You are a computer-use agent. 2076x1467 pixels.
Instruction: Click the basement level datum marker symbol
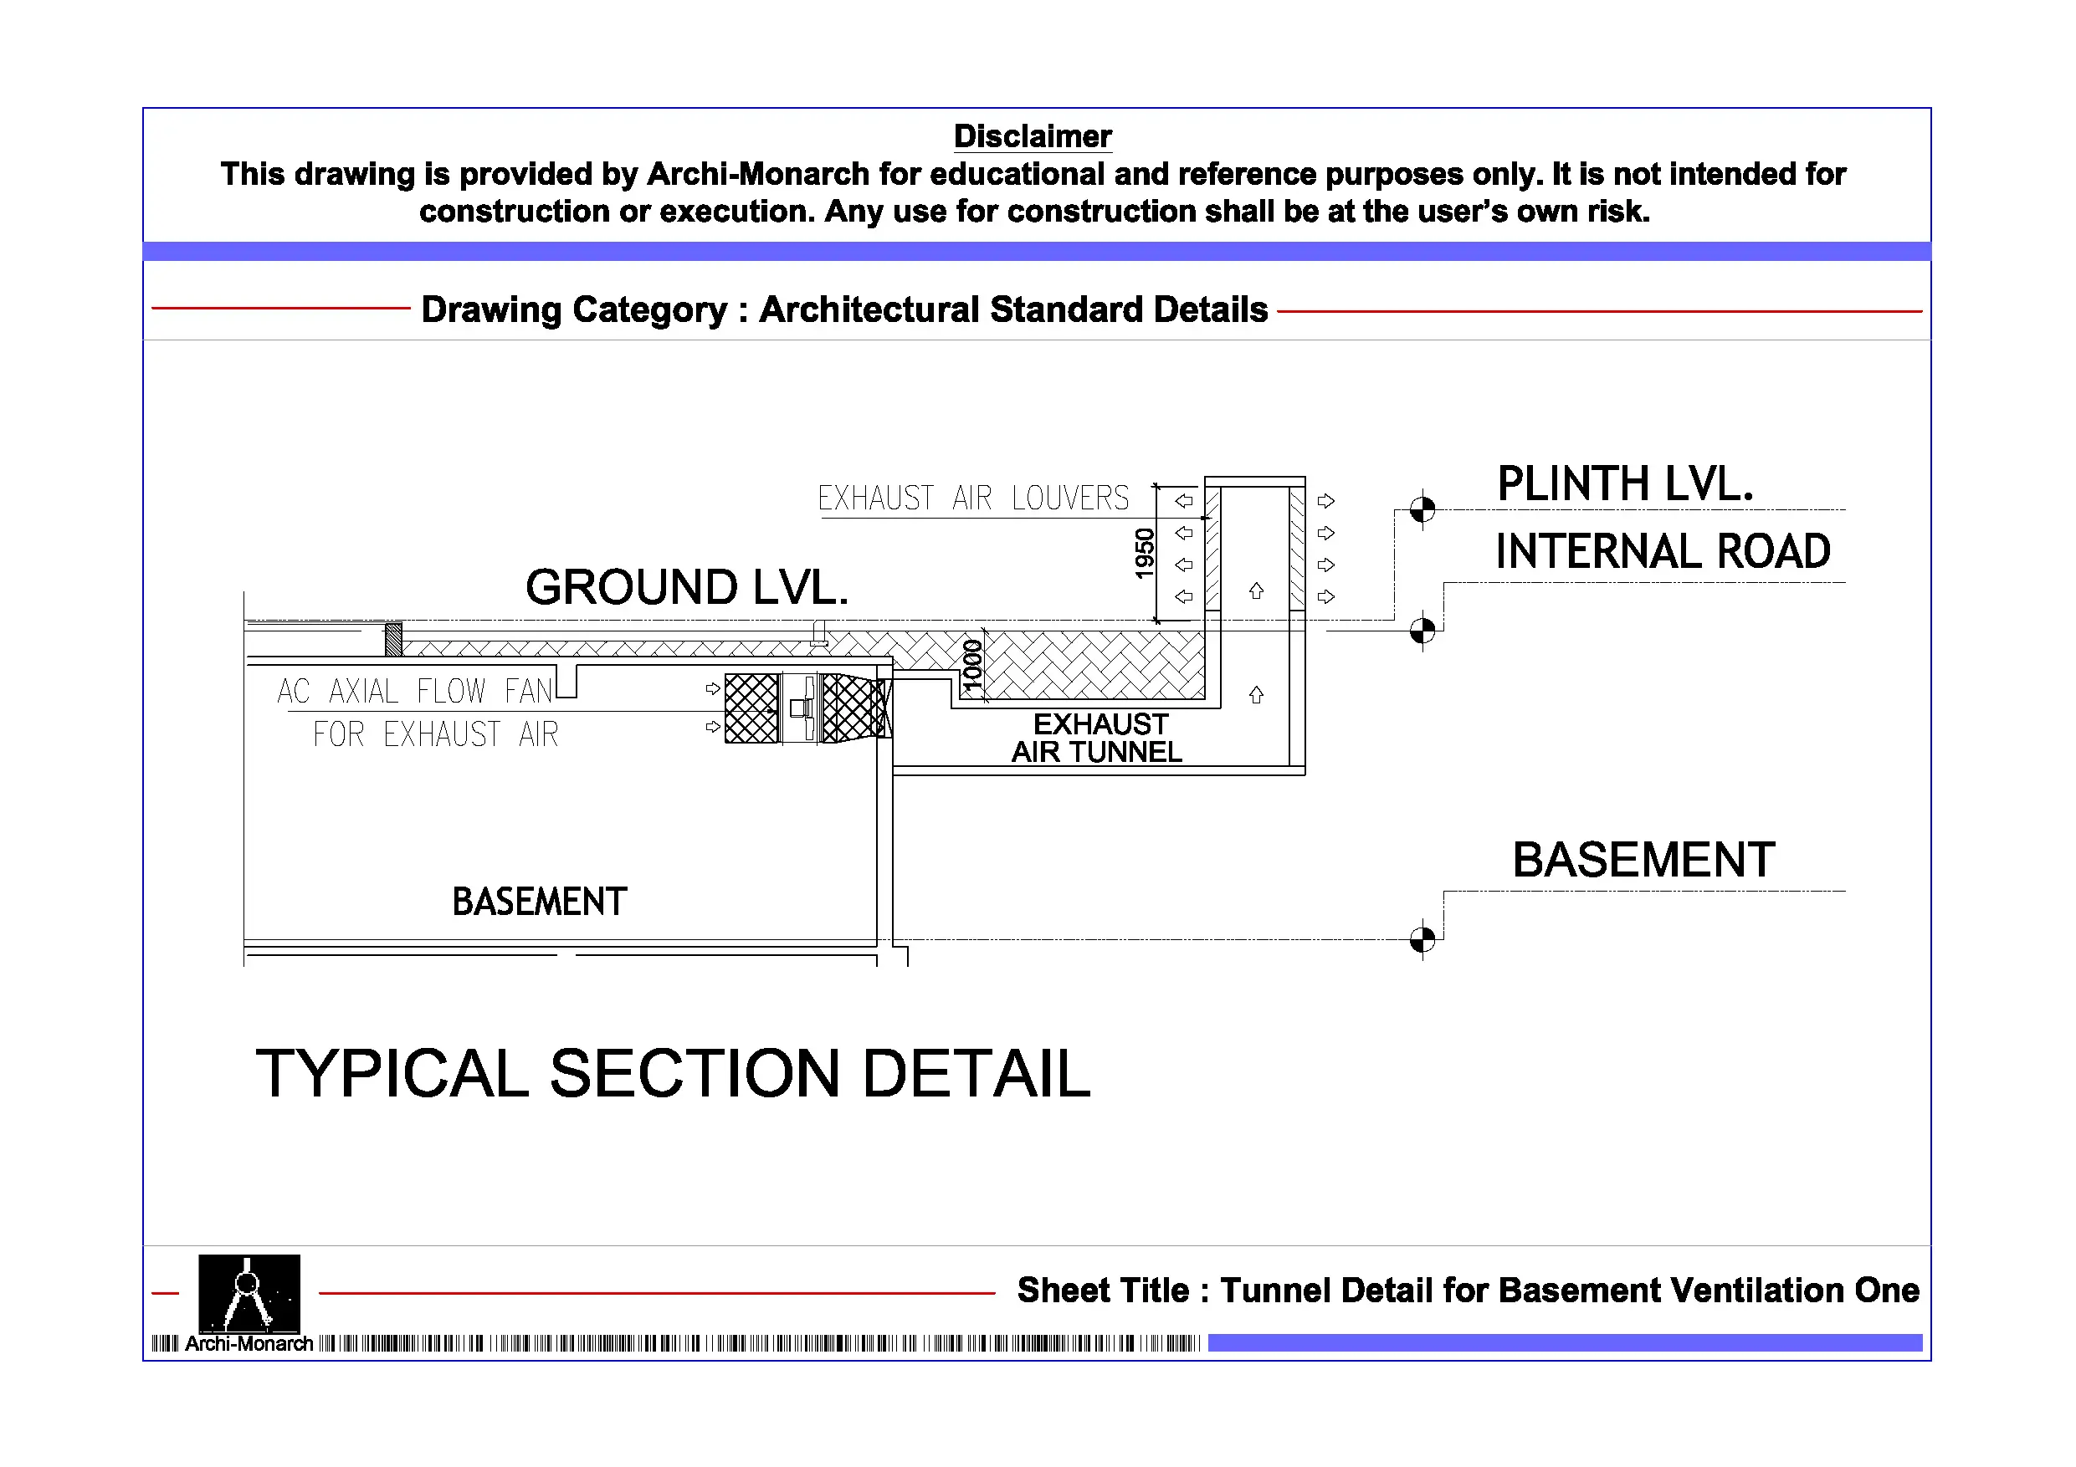pyautogui.click(x=1422, y=940)
